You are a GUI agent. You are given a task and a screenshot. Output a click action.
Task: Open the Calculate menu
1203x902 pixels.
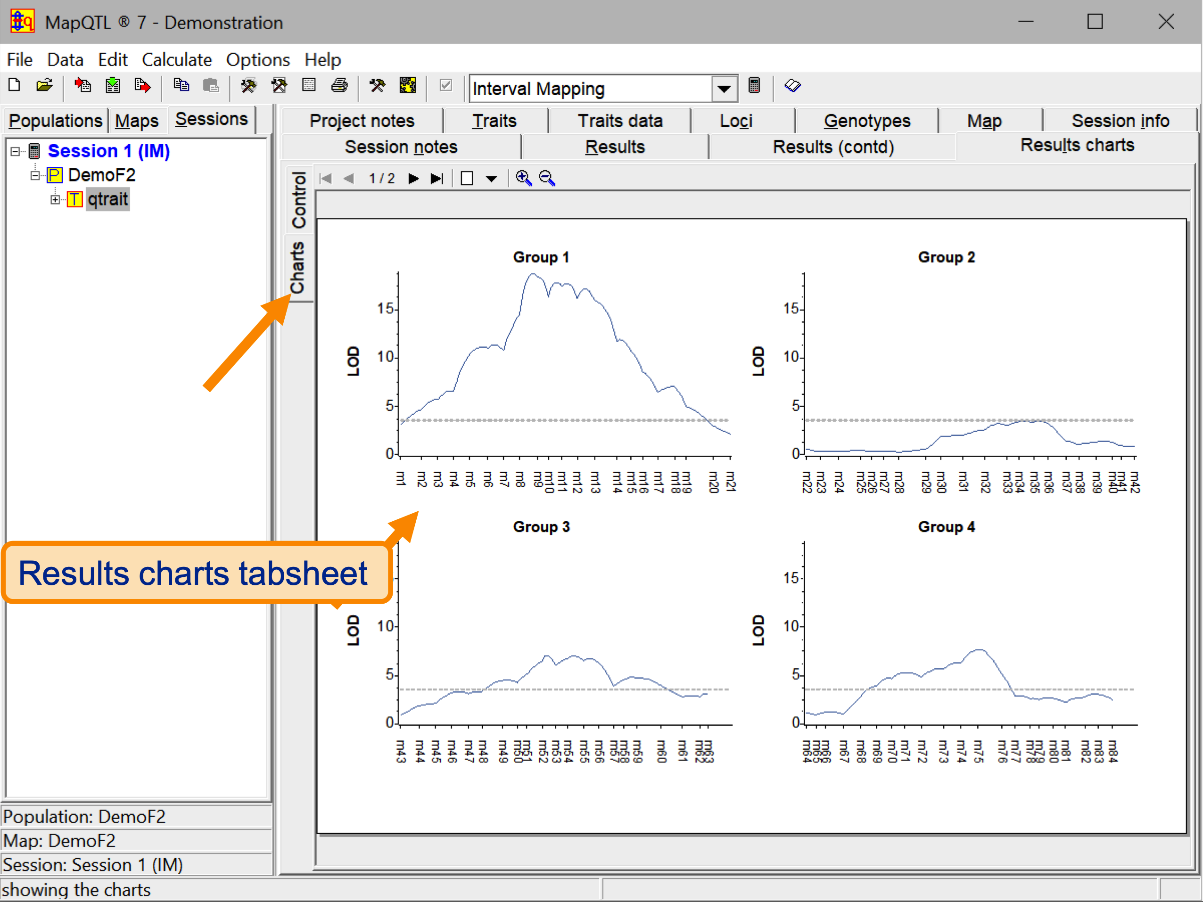click(x=177, y=59)
